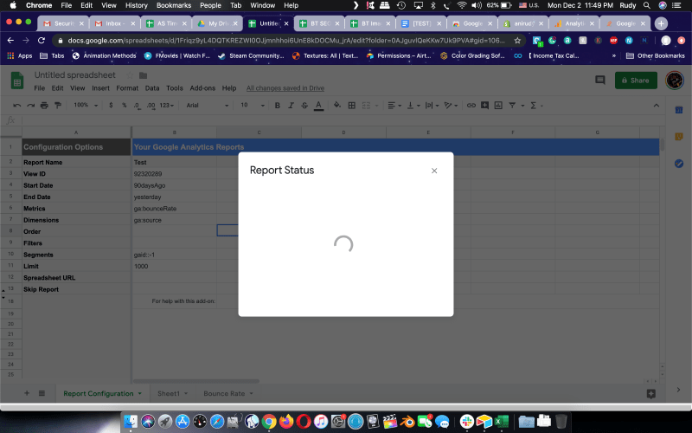Format as percent icon
The height and width of the screenshot is (433, 692).
[x=124, y=105]
